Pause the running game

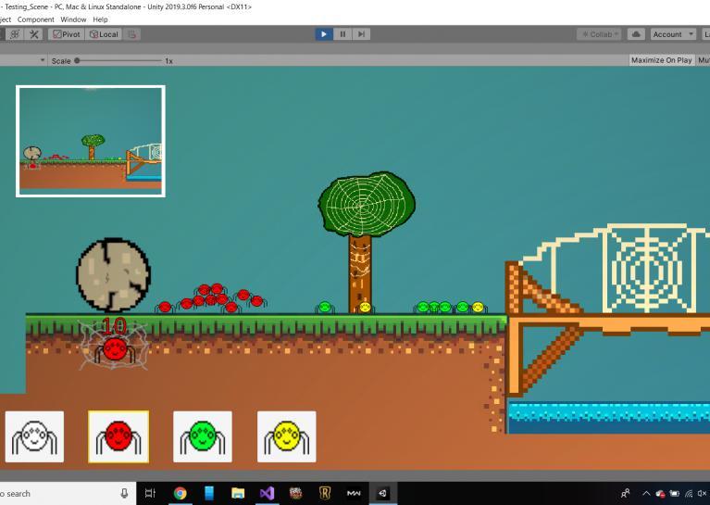343,34
